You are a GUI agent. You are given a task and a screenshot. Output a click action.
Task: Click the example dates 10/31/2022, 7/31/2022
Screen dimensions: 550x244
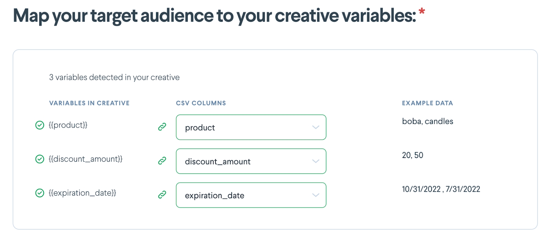pos(441,189)
